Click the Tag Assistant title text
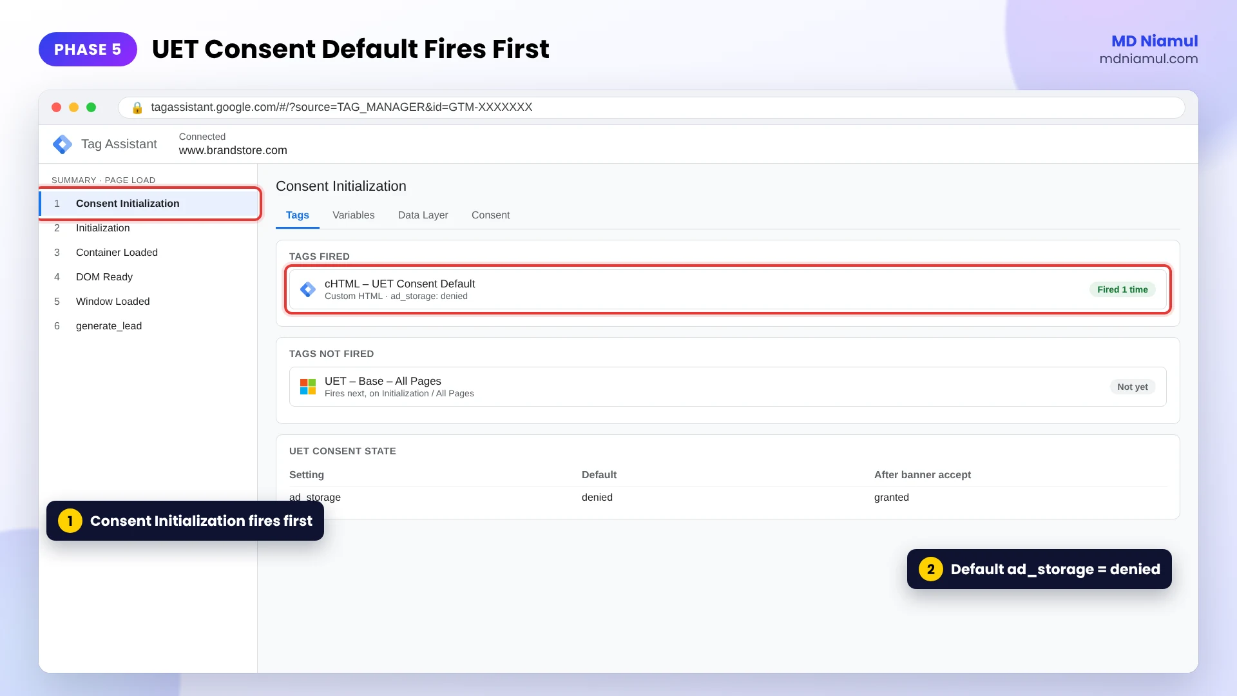 pos(119,144)
